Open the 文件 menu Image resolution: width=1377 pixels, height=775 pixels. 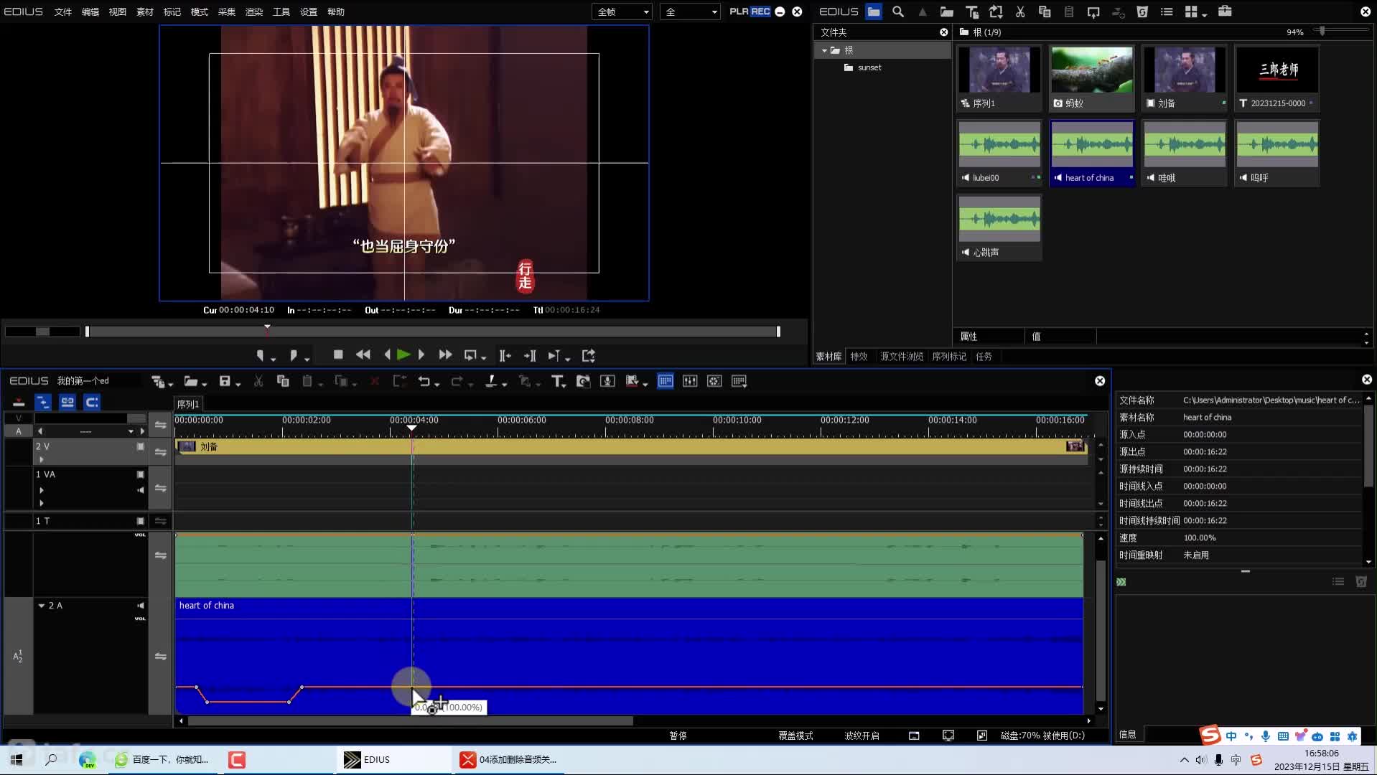[63, 11]
